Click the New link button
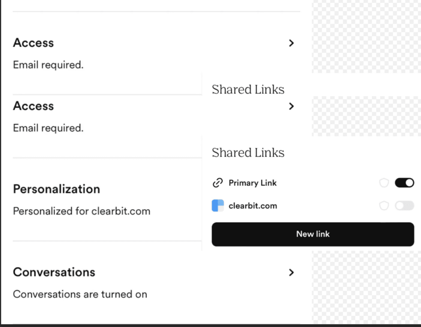 pos(313,234)
